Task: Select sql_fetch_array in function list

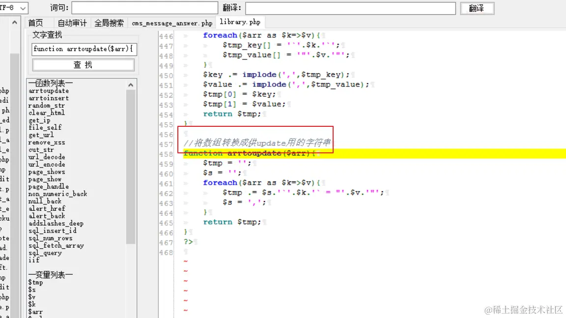Action: 56,245
